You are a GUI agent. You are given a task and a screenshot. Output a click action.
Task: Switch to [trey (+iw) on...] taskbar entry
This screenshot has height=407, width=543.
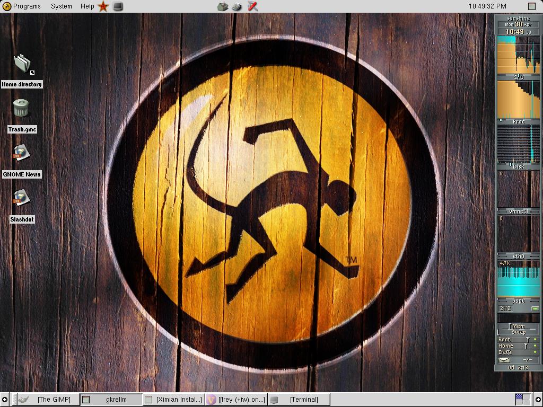pyautogui.click(x=236, y=400)
